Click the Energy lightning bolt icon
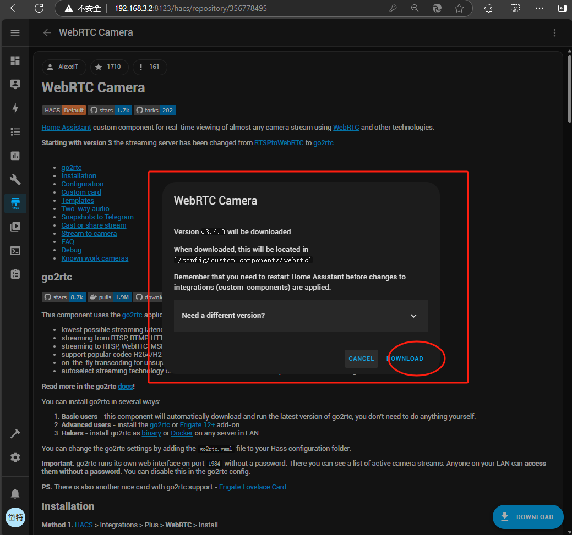Viewport: 572px width, 535px height. (15, 108)
